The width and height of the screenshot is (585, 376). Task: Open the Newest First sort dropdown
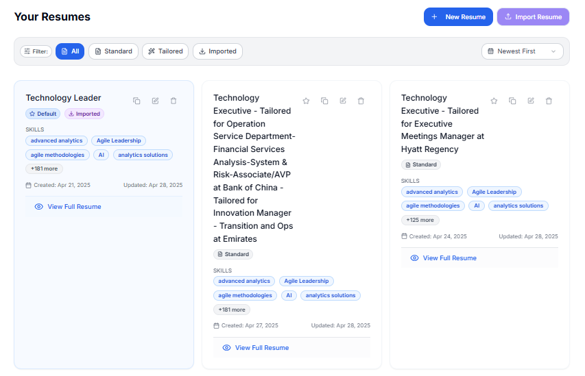(522, 51)
